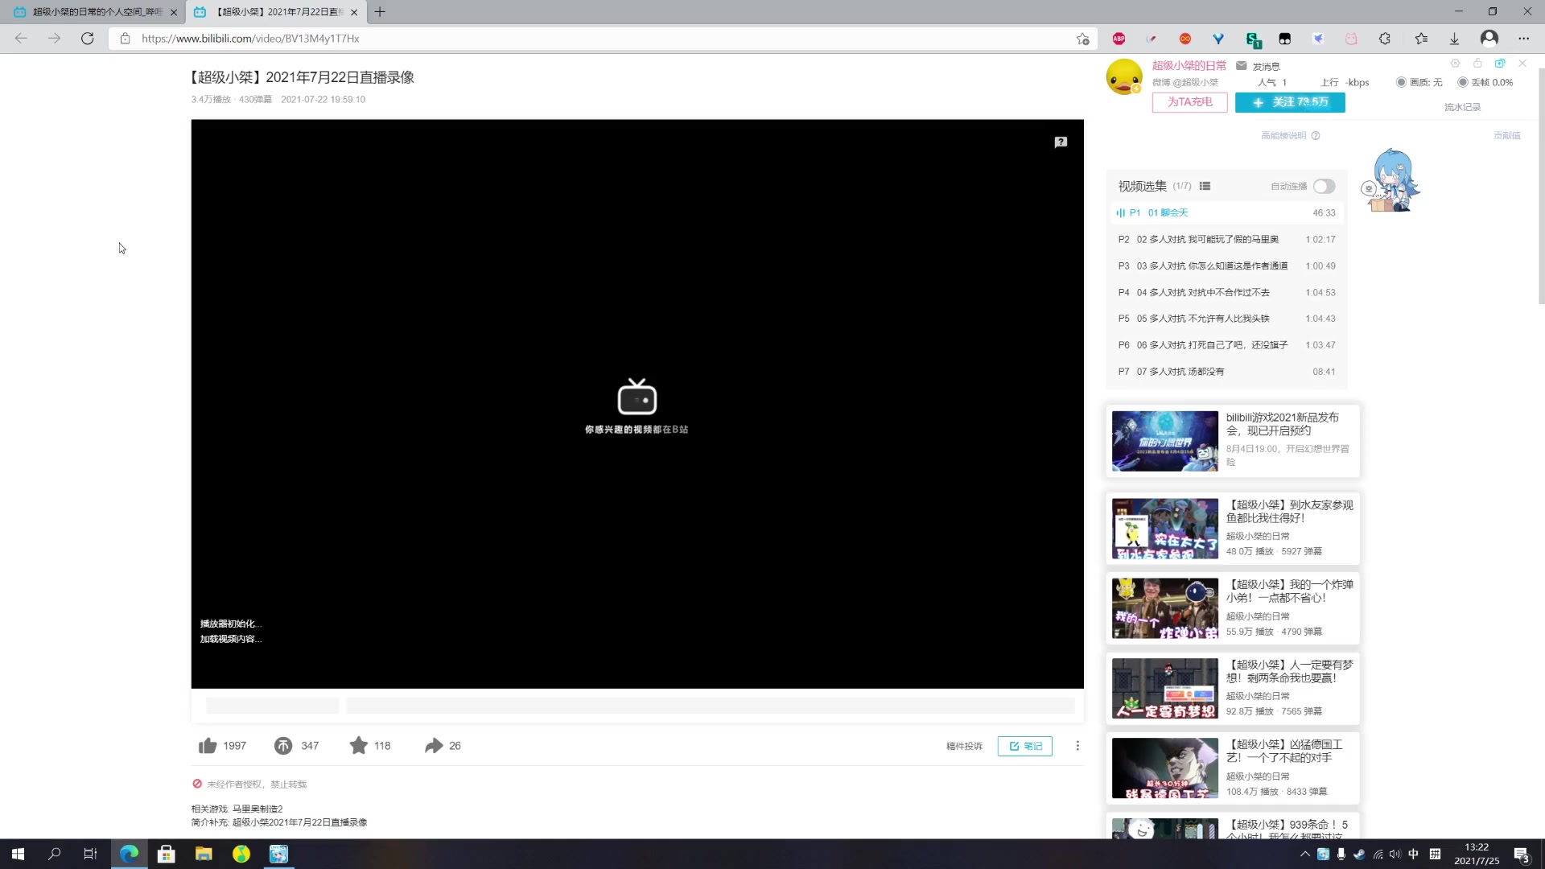The height and width of the screenshot is (869, 1545).
Task: Open the browser Downloads icon
Action: (x=1454, y=39)
